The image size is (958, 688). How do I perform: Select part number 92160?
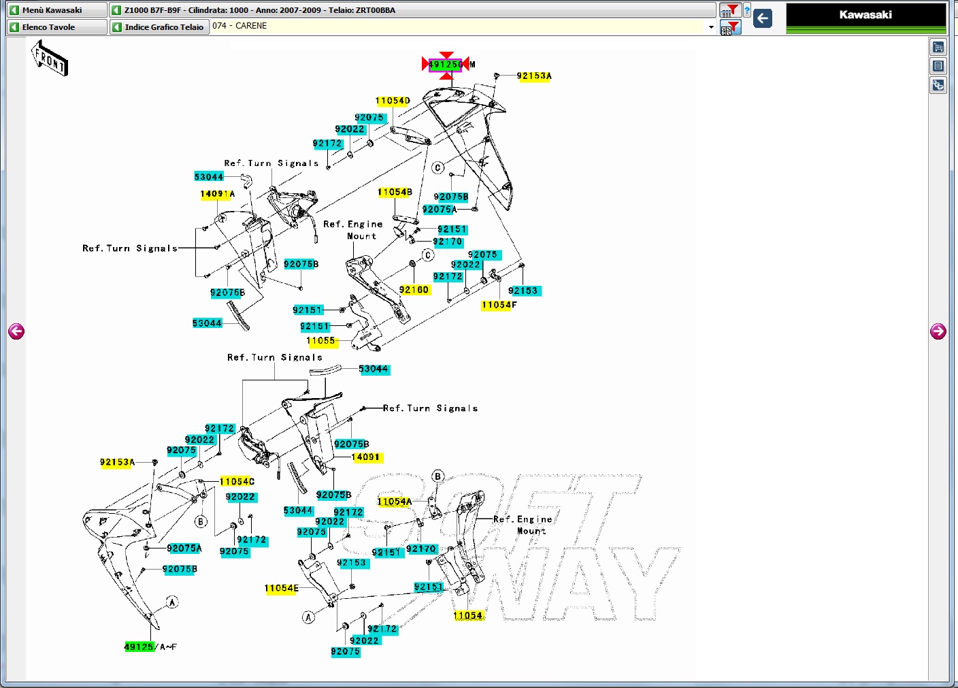click(x=414, y=290)
